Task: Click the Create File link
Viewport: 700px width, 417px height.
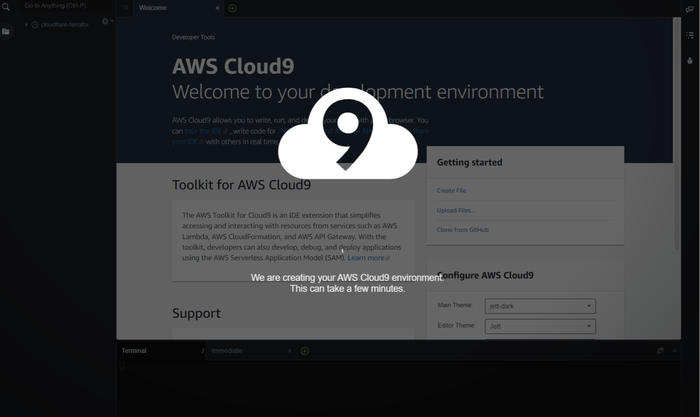Action: pyautogui.click(x=451, y=191)
